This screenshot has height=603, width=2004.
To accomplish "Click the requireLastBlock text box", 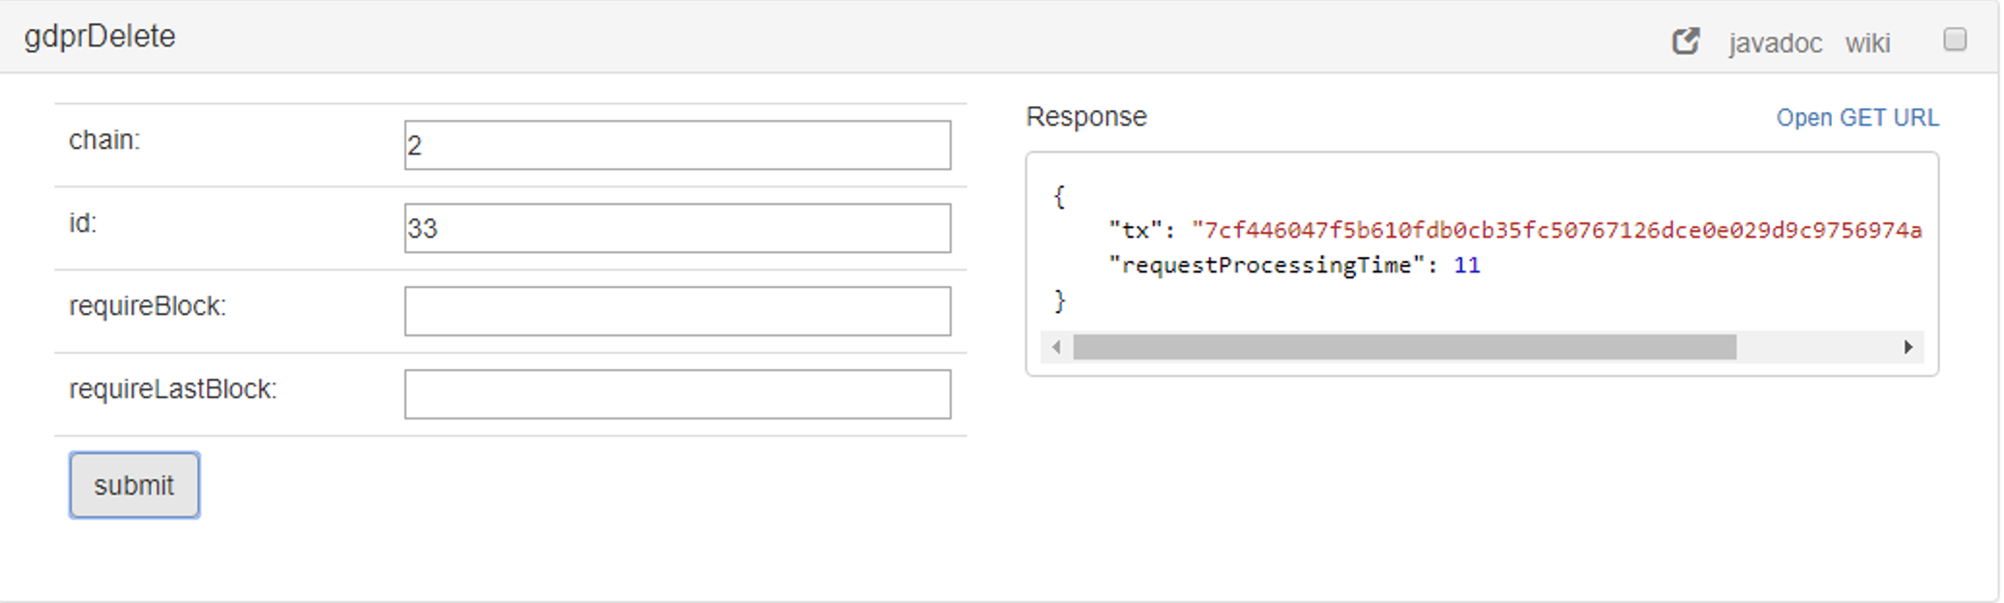I will pyautogui.click(x=677, y=394).
